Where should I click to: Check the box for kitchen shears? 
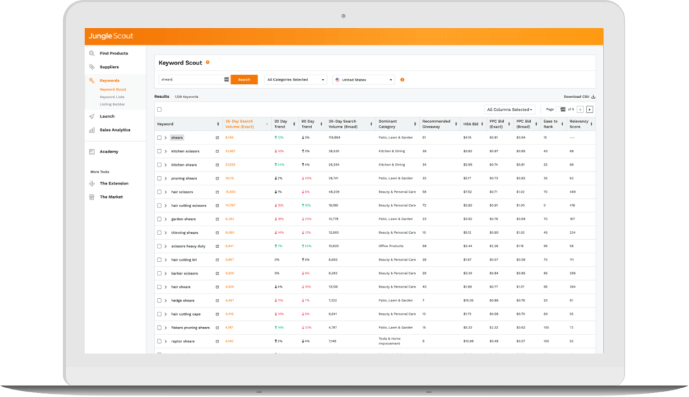[159, 165]
